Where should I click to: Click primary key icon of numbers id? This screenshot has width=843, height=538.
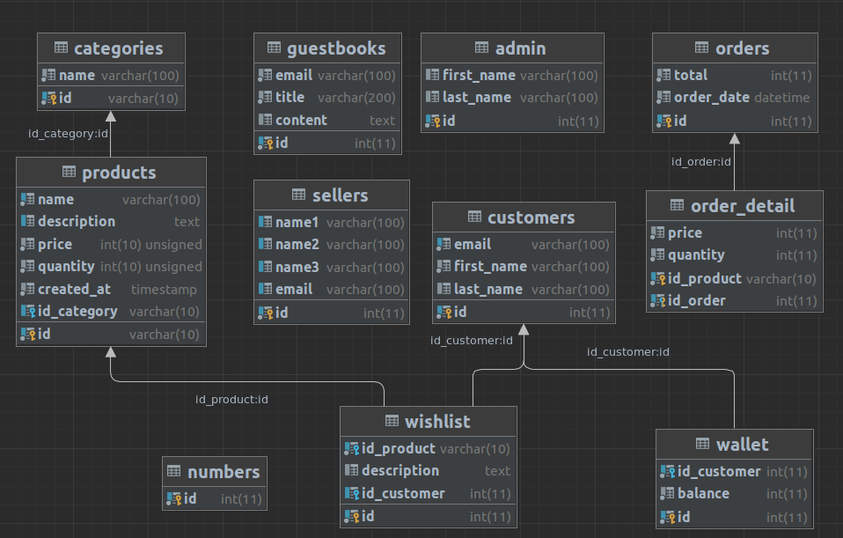coord(174,498)
